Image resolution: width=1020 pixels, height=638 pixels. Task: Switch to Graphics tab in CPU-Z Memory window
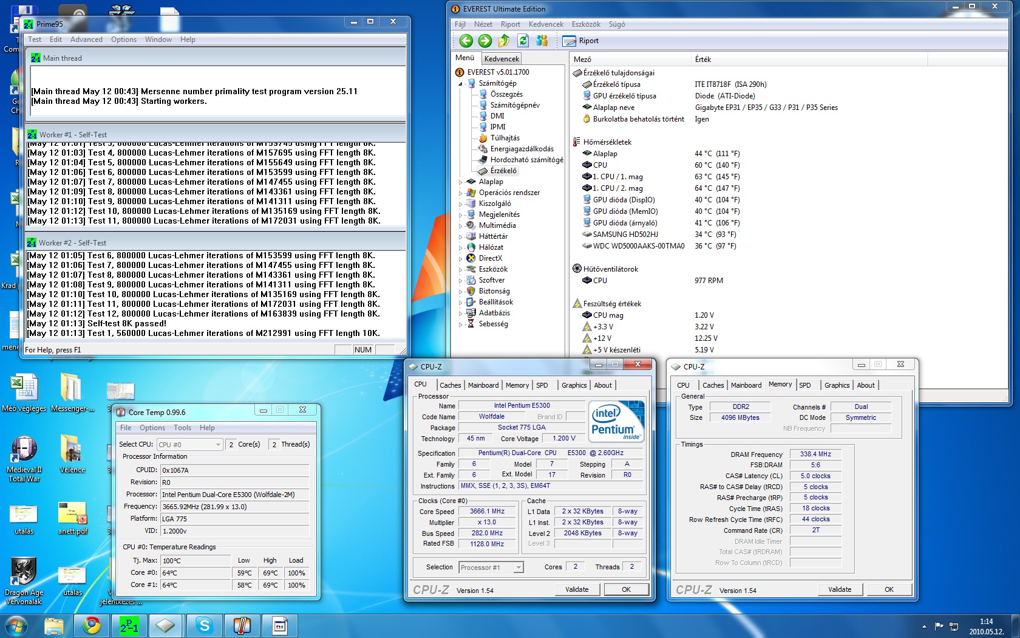837,385
